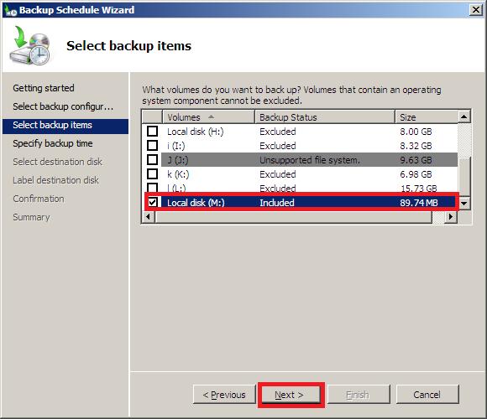The image size is (487, 419).
Task: Sort by the Size column header
Action: pos(427,117)
